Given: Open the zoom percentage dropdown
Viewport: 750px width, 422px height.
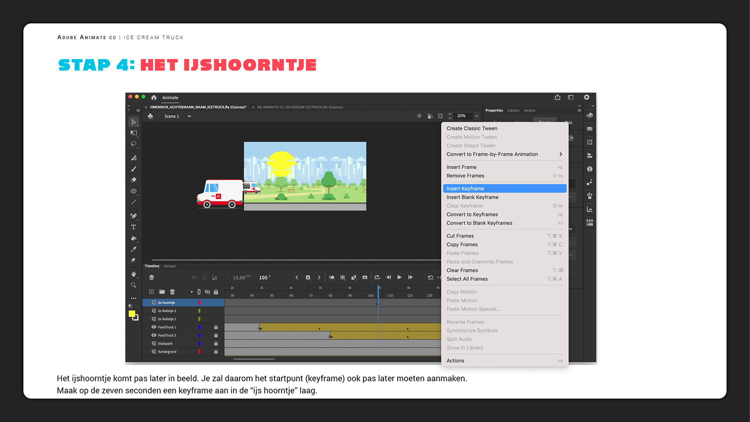Looking at the screenshot, I should (x=477, y=116).
